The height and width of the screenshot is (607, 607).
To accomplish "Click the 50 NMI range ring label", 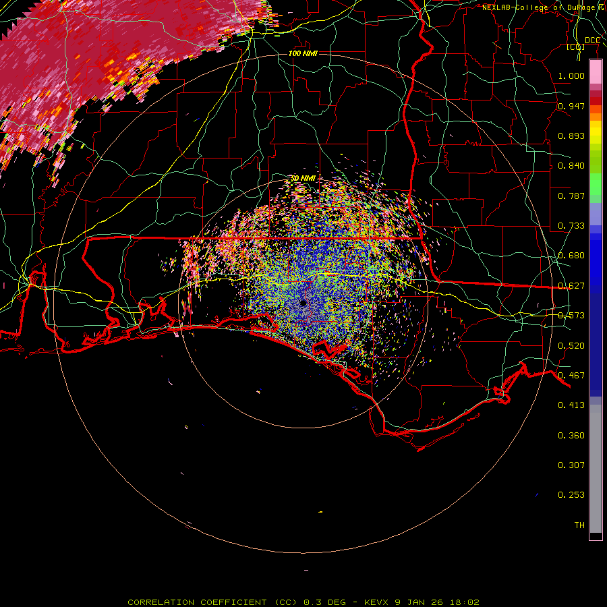I will point(303,178).
